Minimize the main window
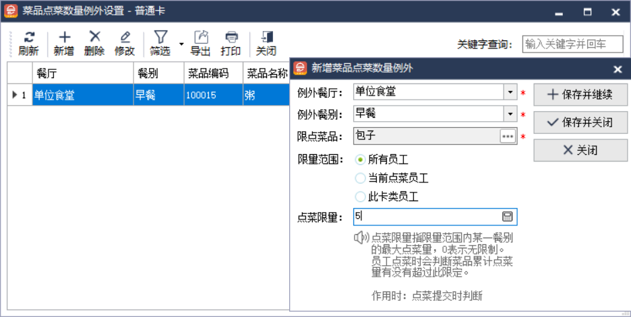The width and height of the screenshot is (631, 317). point(559,13)
